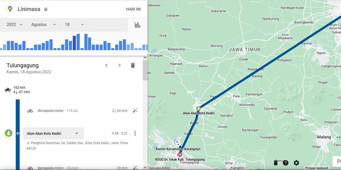Click red hospital marker RSUD Dr. Iskak on map

tap(180, 155)
